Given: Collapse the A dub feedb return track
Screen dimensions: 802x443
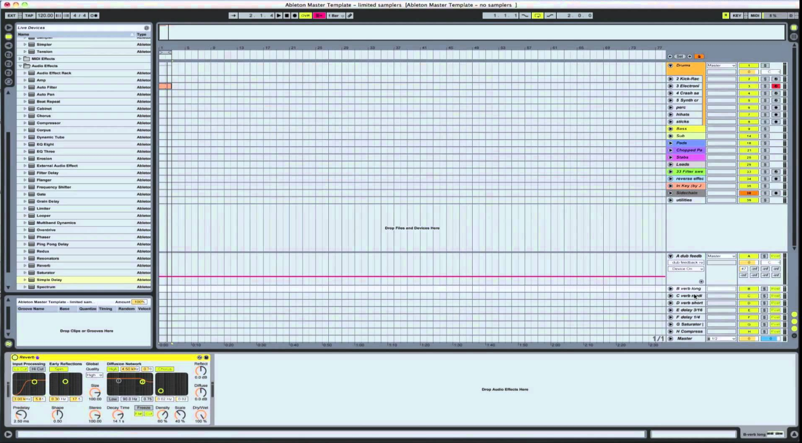Looking at the screenshot, I should pos(670,256).
